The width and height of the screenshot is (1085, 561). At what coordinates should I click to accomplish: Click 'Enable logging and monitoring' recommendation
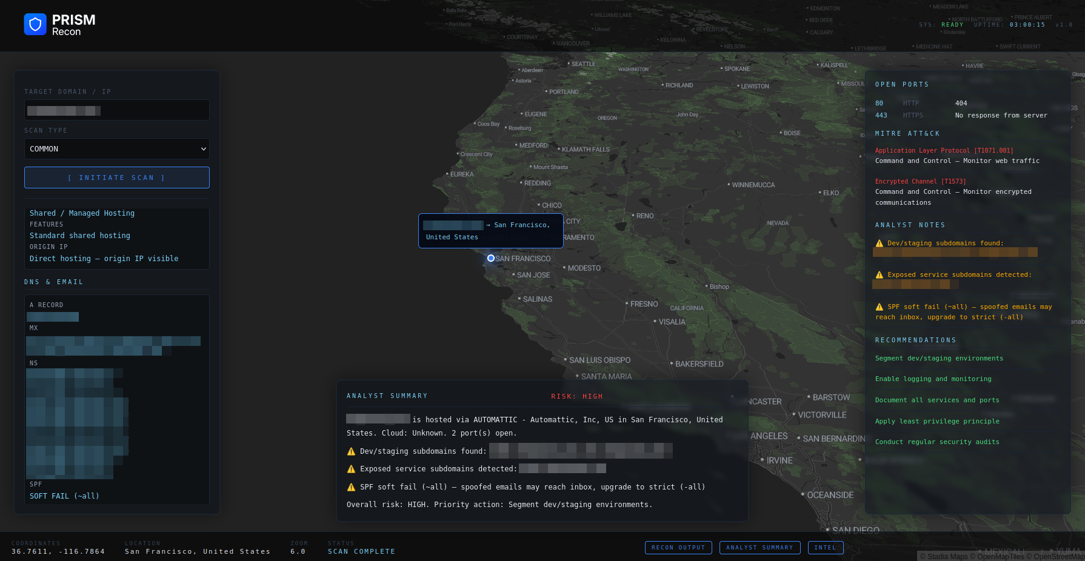pos(933,379)
